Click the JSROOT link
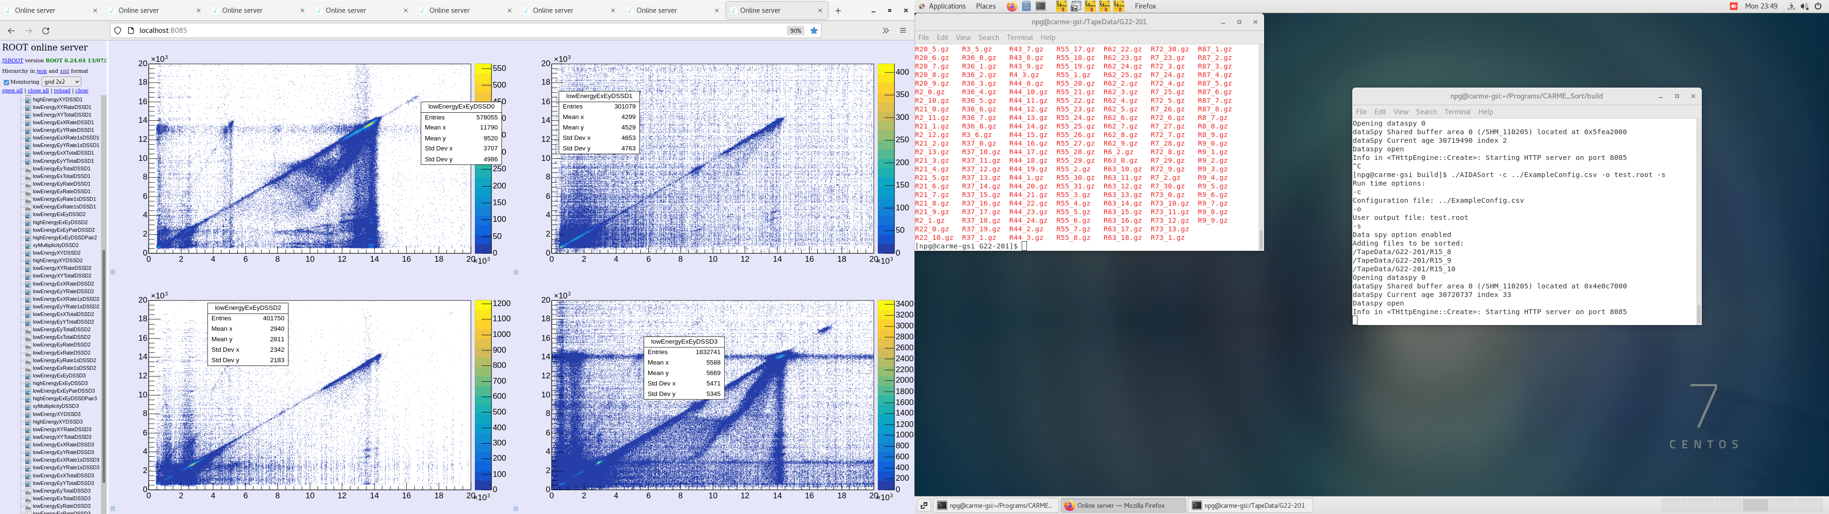The height and width of the screenshot is (514, 1829). 12,60
